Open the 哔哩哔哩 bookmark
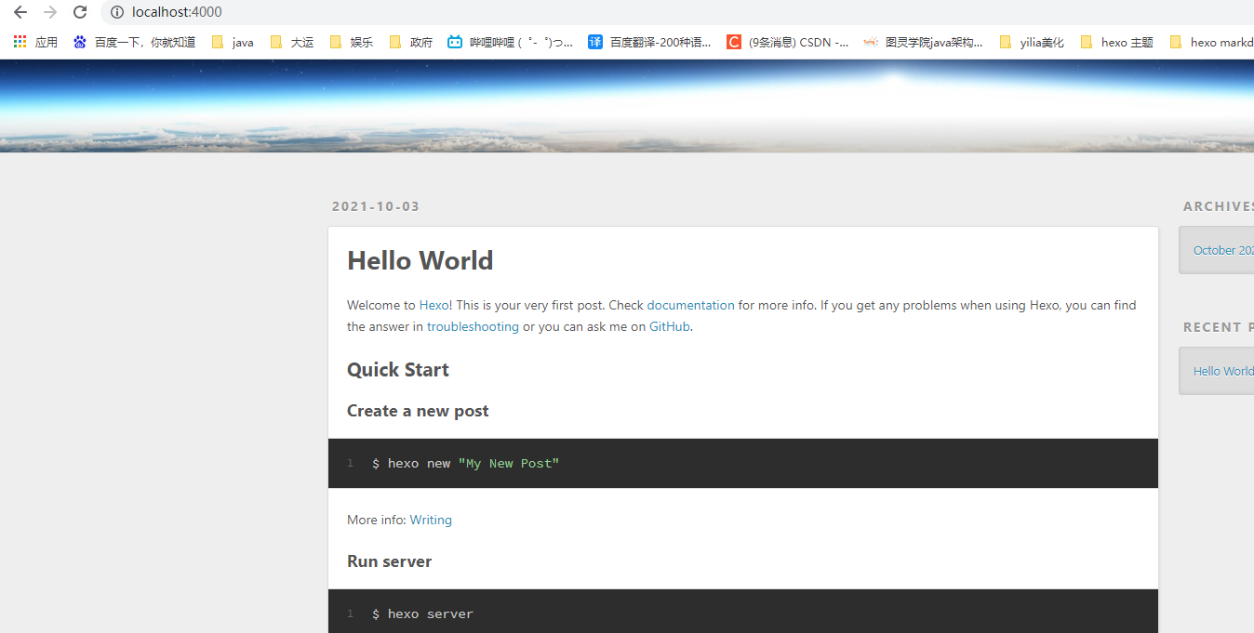Viewport: 1254px width, 633px height. tap(510, 42)
